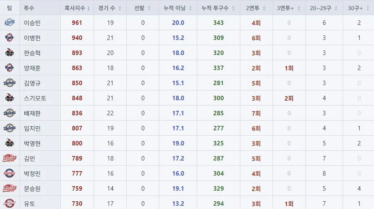The height and width of the screenshot is (209, 374).
Task: Select pitcher name 김민
Action: [x=30, y=158]
